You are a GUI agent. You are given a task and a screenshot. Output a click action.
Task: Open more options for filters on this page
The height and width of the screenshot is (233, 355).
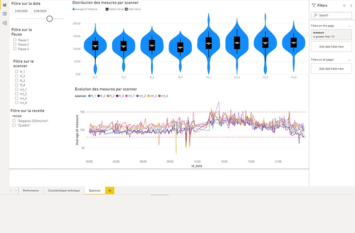(x=350, y=26)
